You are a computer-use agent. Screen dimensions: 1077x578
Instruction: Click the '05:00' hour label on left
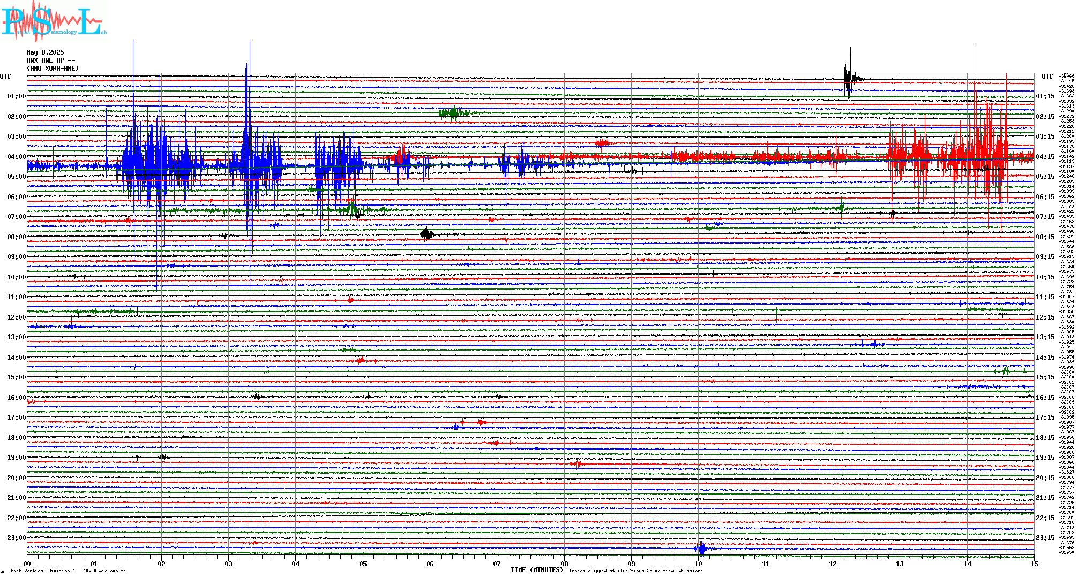pyautogui.click(x=16, y=177)
